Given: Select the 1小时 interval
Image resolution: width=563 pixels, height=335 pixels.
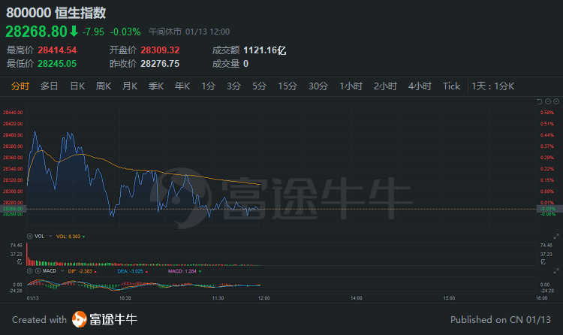Looking at the screenshot, I should [x=351, y=86].
